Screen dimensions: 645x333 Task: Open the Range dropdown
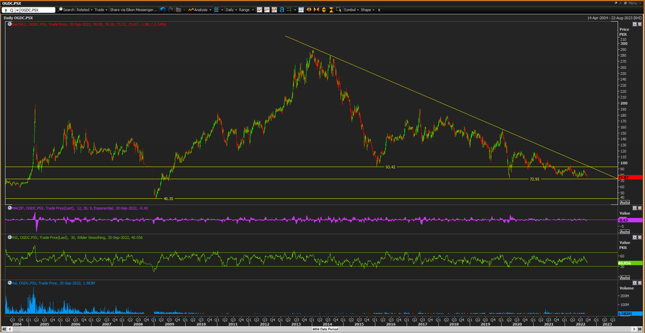click(246, 10)
